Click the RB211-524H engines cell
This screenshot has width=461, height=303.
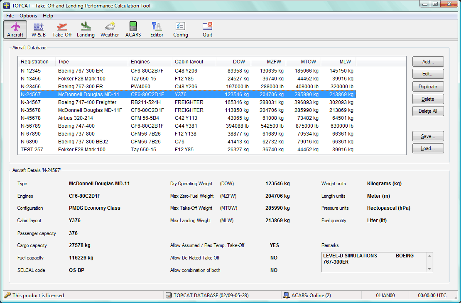tap(145, 102)
